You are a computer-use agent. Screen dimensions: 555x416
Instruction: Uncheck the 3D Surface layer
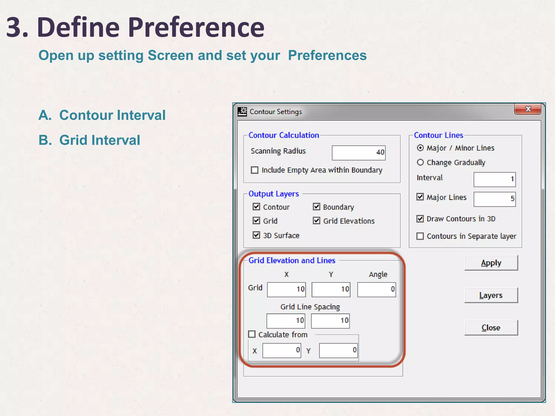point(256,235)
